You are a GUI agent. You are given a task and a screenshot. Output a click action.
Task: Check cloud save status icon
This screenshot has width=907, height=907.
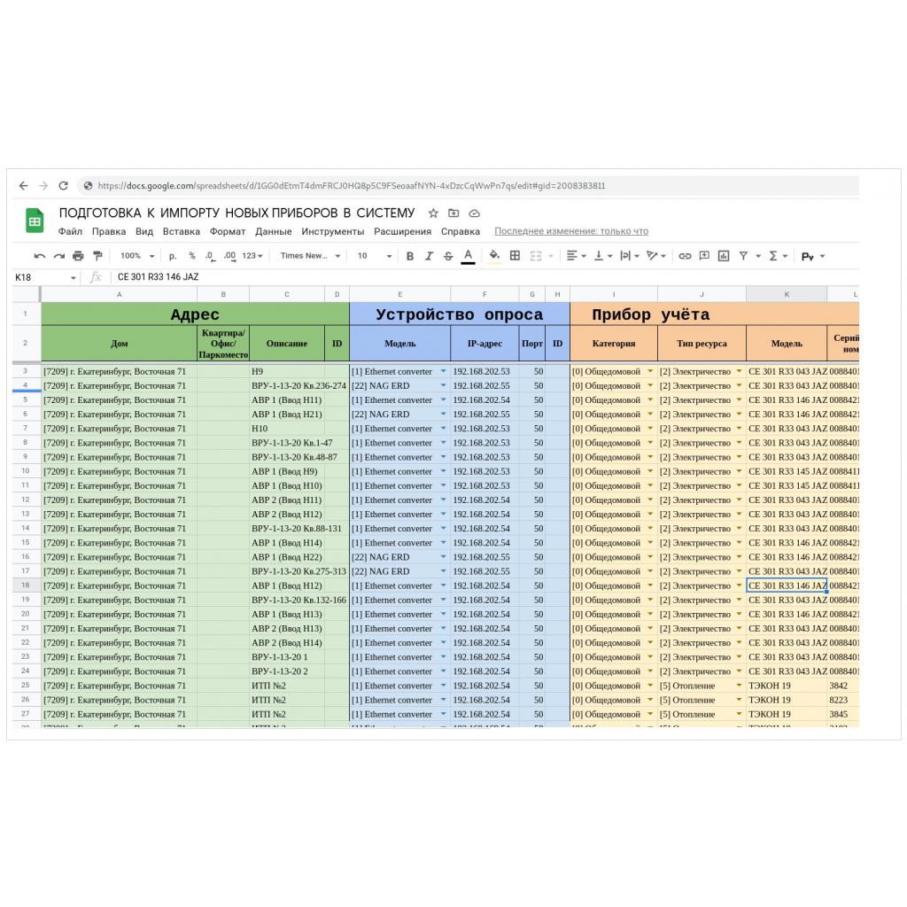click(x=475, y=213)
